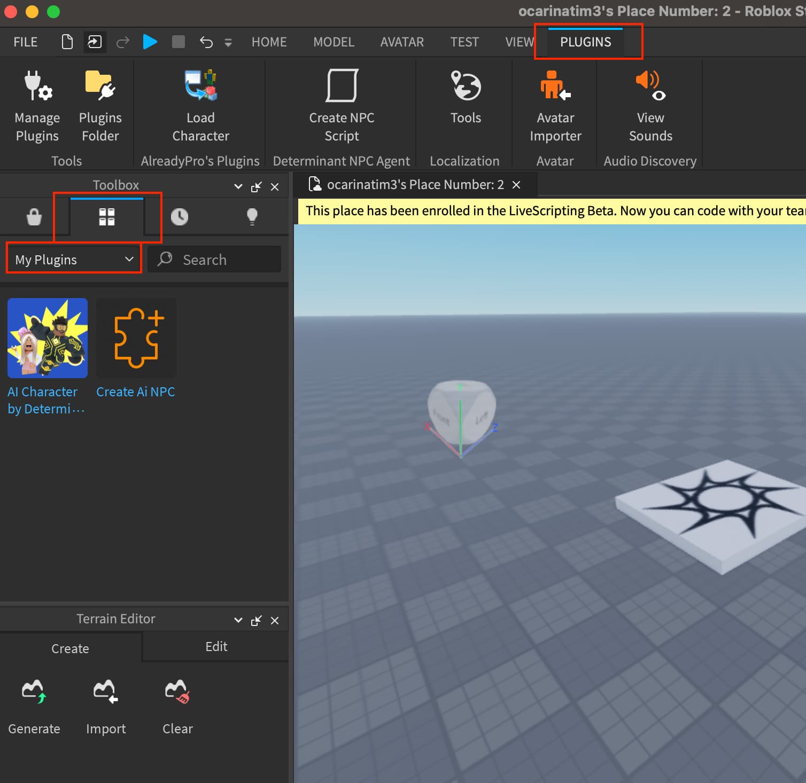Open Manage Plugins in the ribbon

click(37, 106)
